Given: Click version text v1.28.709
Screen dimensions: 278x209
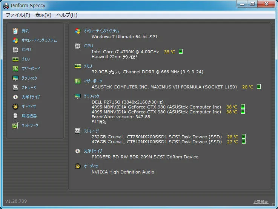Looking at the screenshot, I should click(16, 201).
